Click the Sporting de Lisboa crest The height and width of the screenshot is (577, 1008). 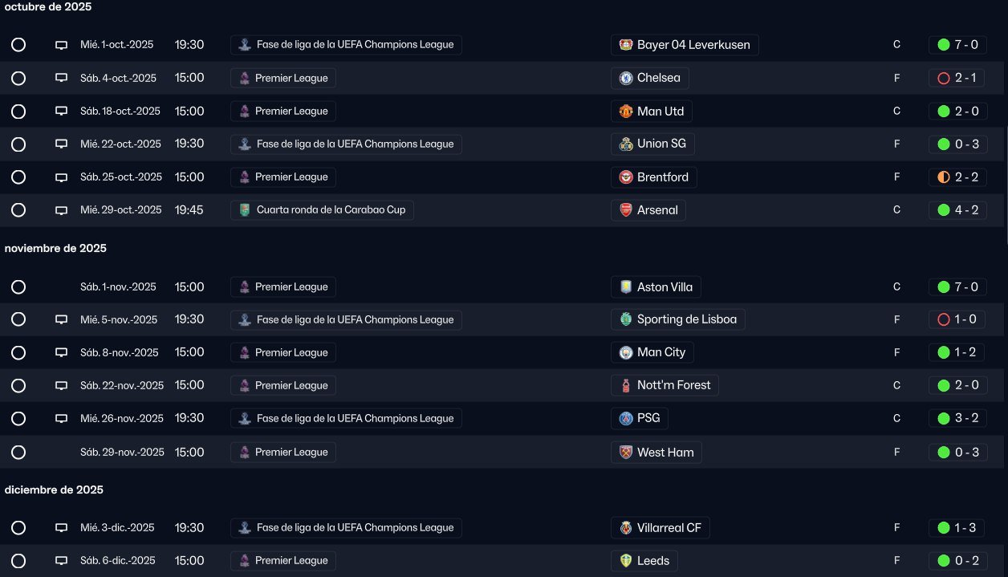click(x=626, y=319)
